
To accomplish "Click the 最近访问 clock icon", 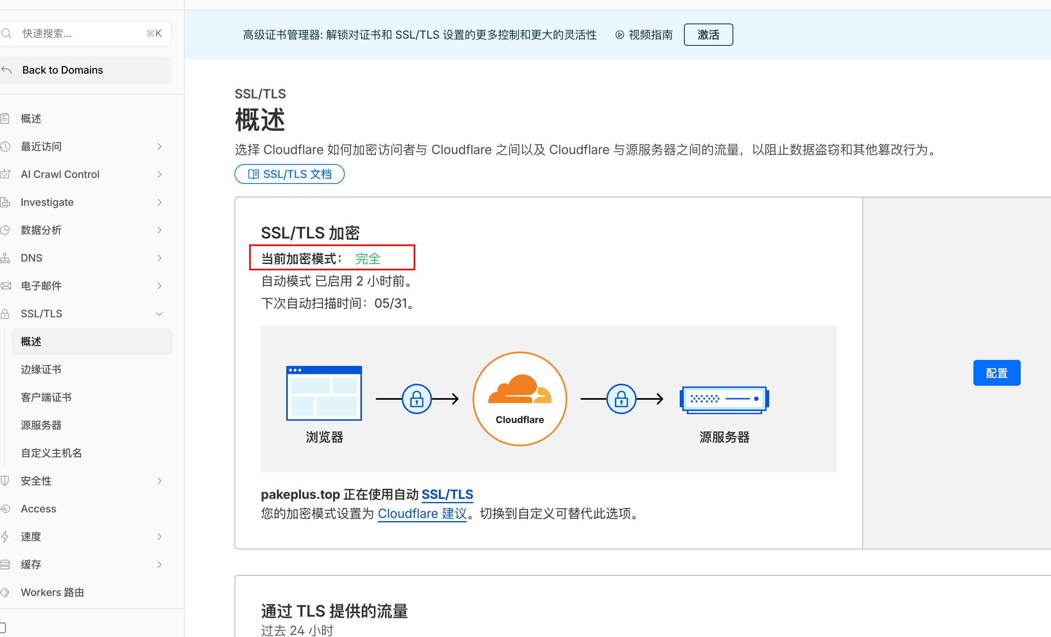I will (x=5, y=147).
